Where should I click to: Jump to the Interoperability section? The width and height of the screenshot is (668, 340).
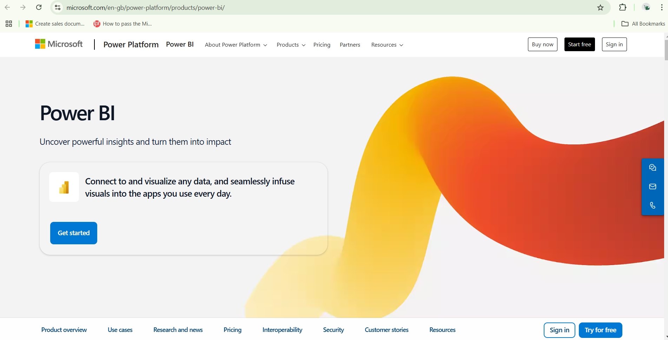[x=282, y=330]
